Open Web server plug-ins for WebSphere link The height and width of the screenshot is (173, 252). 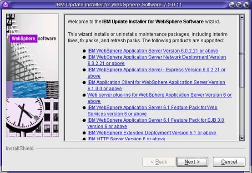click(159, 98)
